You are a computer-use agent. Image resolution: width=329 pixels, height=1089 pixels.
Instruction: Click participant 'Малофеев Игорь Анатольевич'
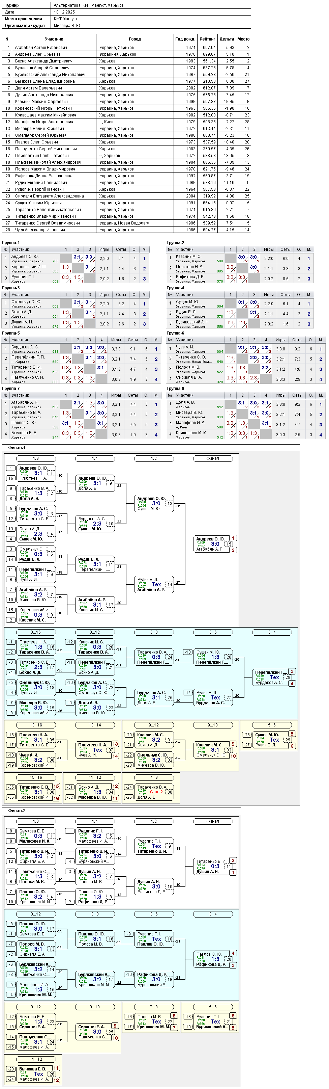[x=44, y=122]
